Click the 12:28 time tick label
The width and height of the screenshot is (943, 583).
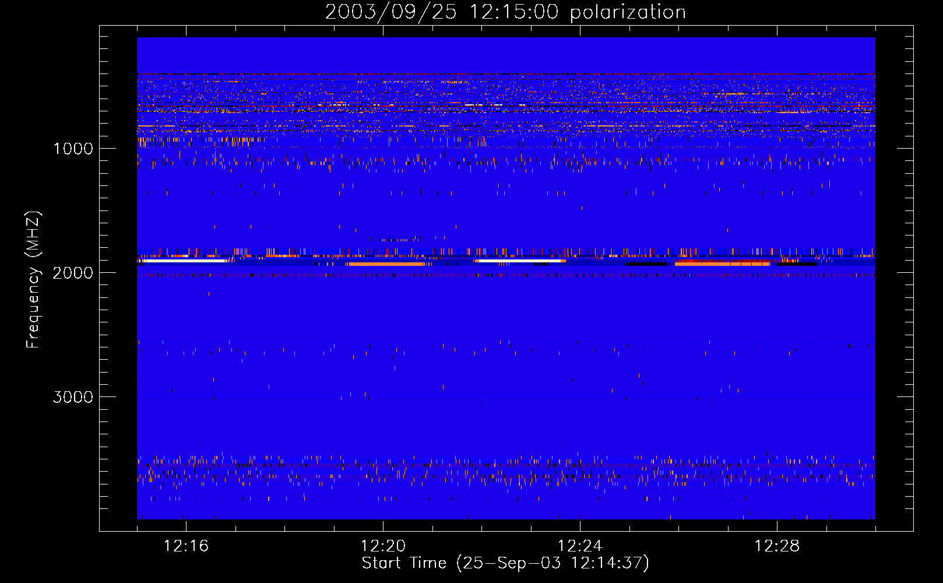[777, 546]
